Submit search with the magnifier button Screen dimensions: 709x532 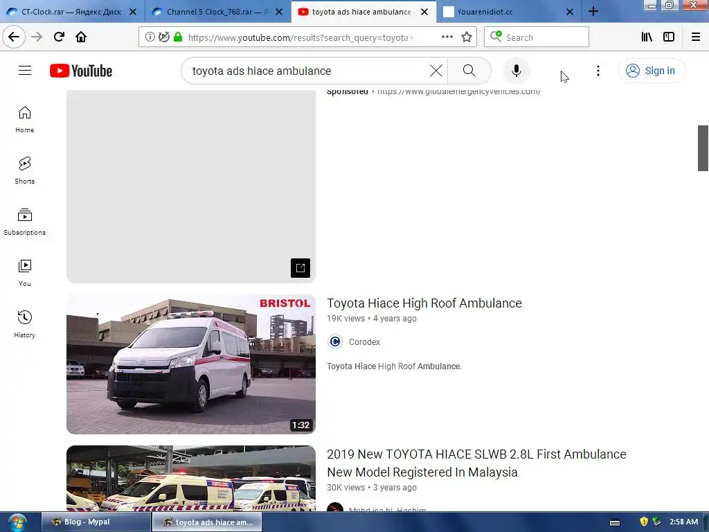[469, 71]
